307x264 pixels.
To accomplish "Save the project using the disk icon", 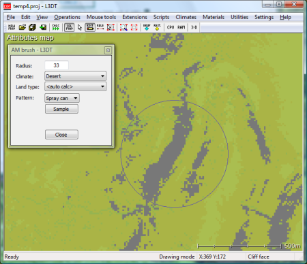I will pyautogui.click(x=32, y=27).
